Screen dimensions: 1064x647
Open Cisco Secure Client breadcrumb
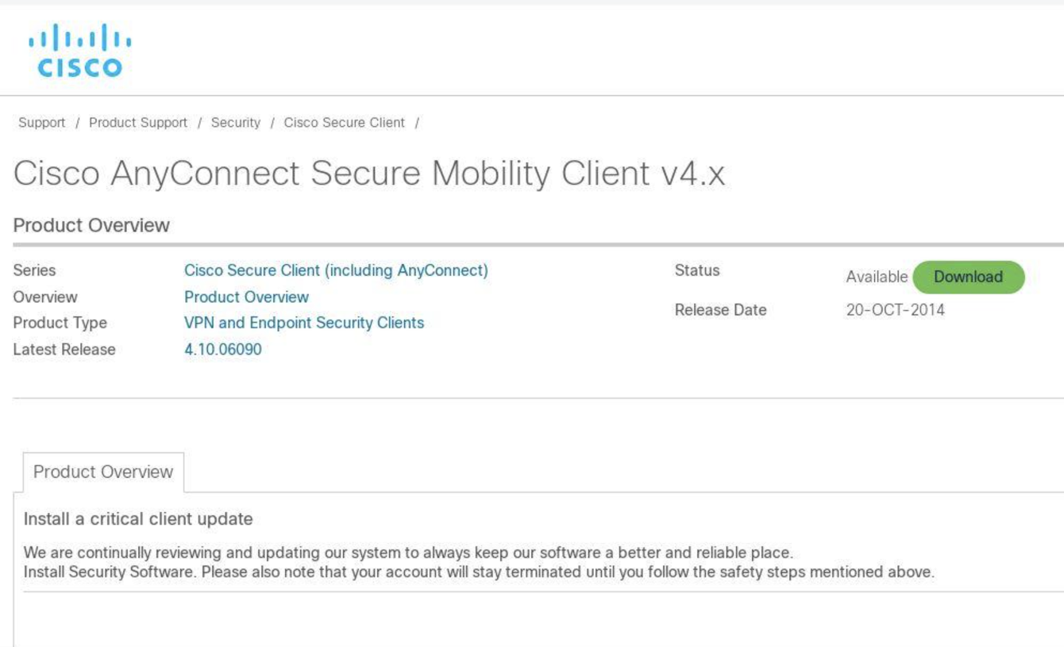pos(344,123)
